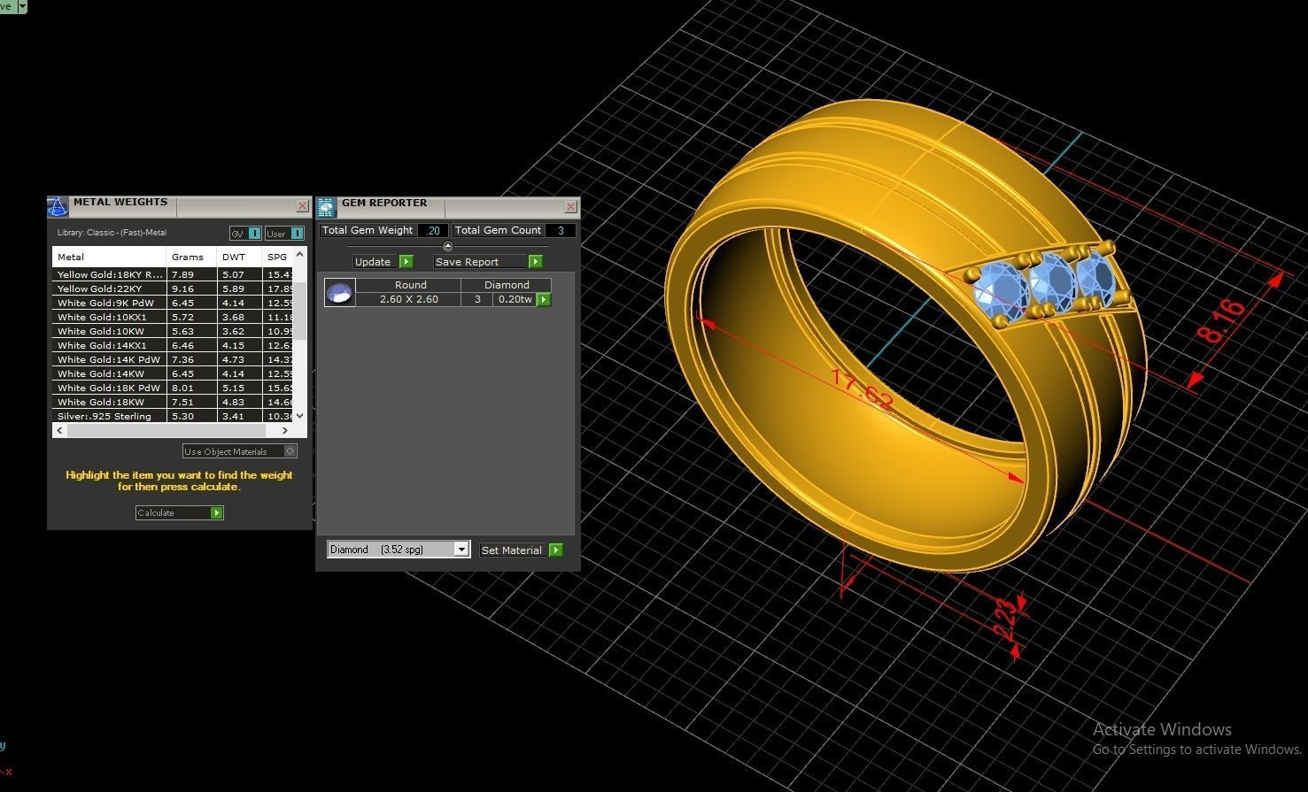Click the gem quantity cell showing 3
Image resolution: width=1308 pixels, height=792 pixels.
[477, 299]
